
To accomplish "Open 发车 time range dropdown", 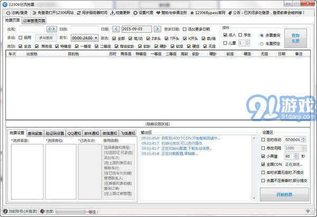I will tap(85, 38).
